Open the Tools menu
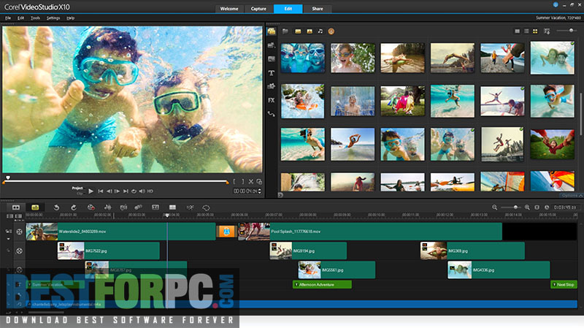584x328 pixels. 35,18
